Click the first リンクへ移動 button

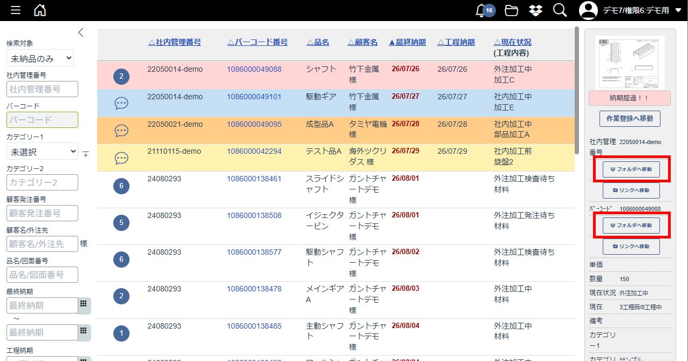pos(631,190)
